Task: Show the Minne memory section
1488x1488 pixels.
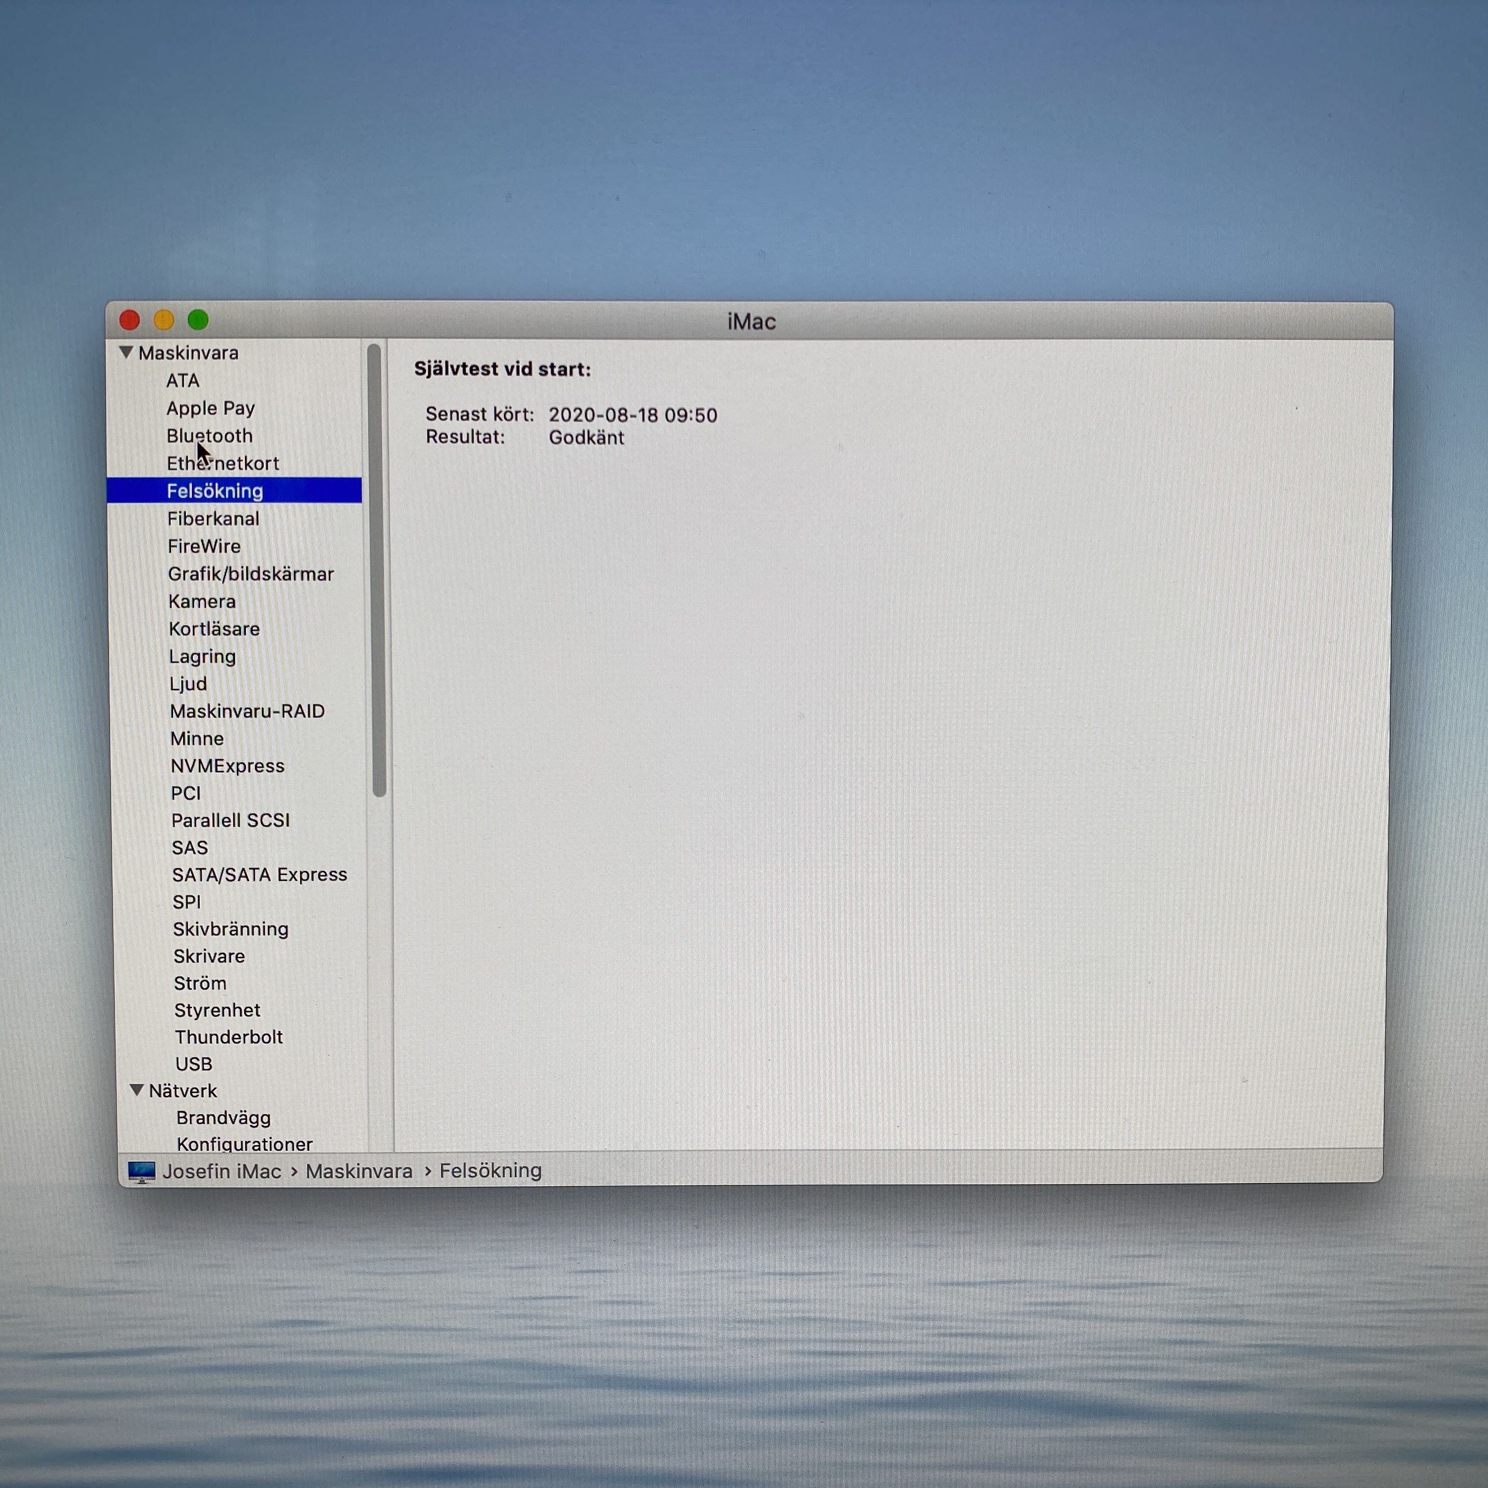Action: (197, 739)
